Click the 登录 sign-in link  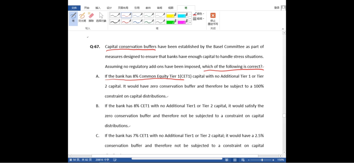tap(277, 8)
